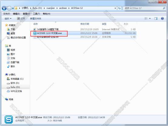Open Help with the question mark icon
The image size is (168, 126).
click(x=162, y=18)
